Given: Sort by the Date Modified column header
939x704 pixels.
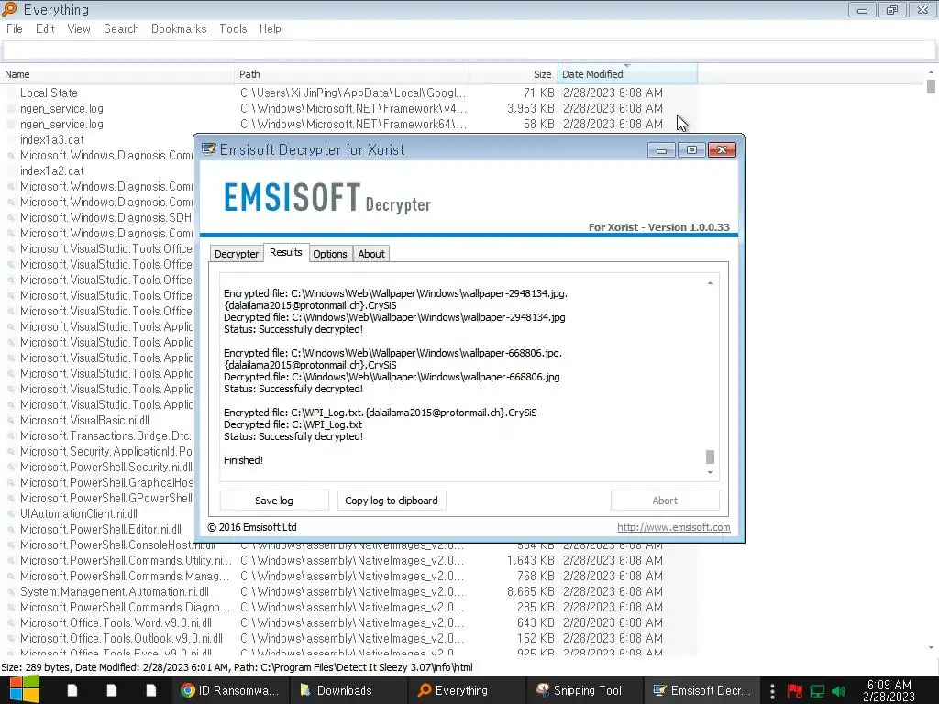Looking at the screenshot, I should pyautogui.click(x=627, y=74).
